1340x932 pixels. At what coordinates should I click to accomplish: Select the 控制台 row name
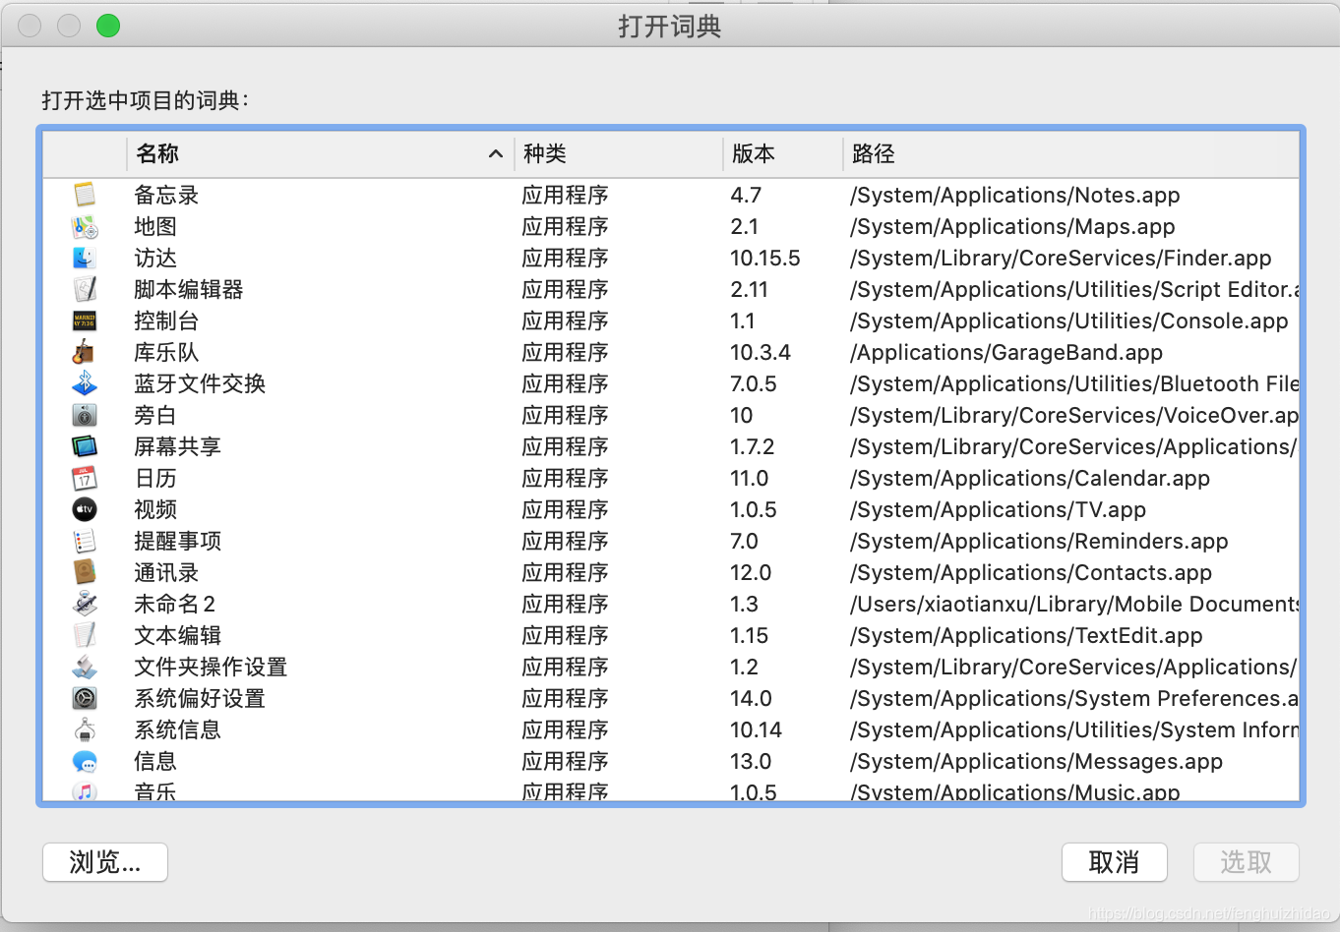[x=166, y=320]
